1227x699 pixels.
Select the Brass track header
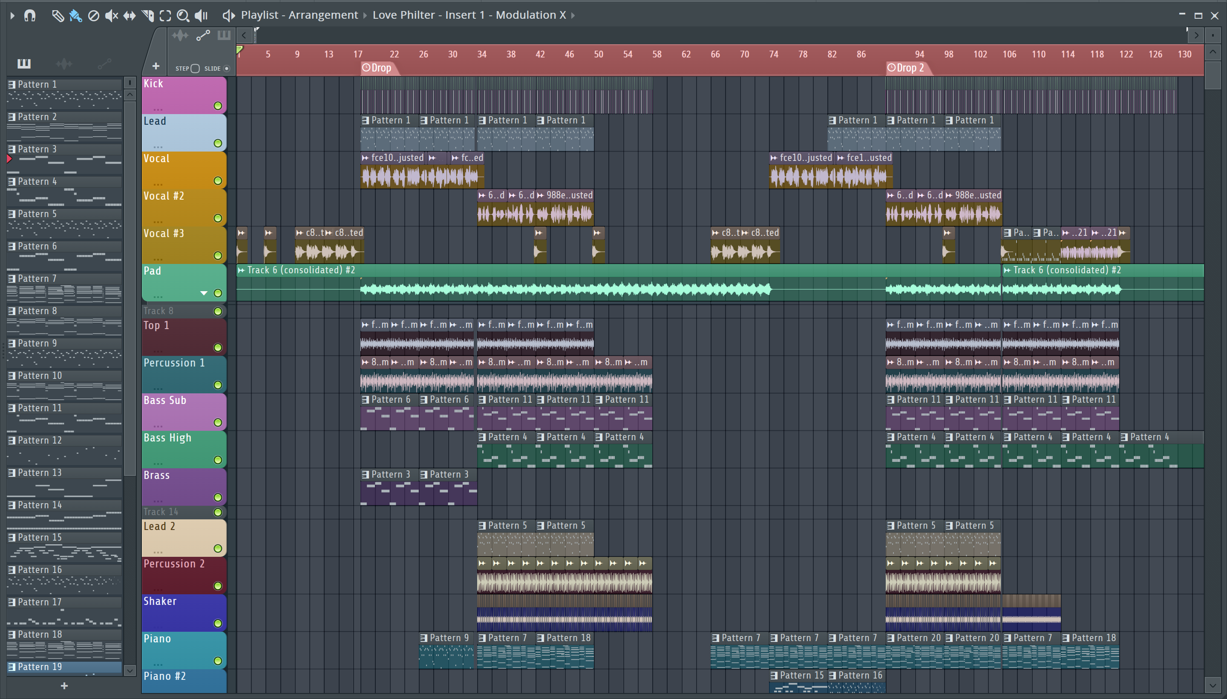184,487
